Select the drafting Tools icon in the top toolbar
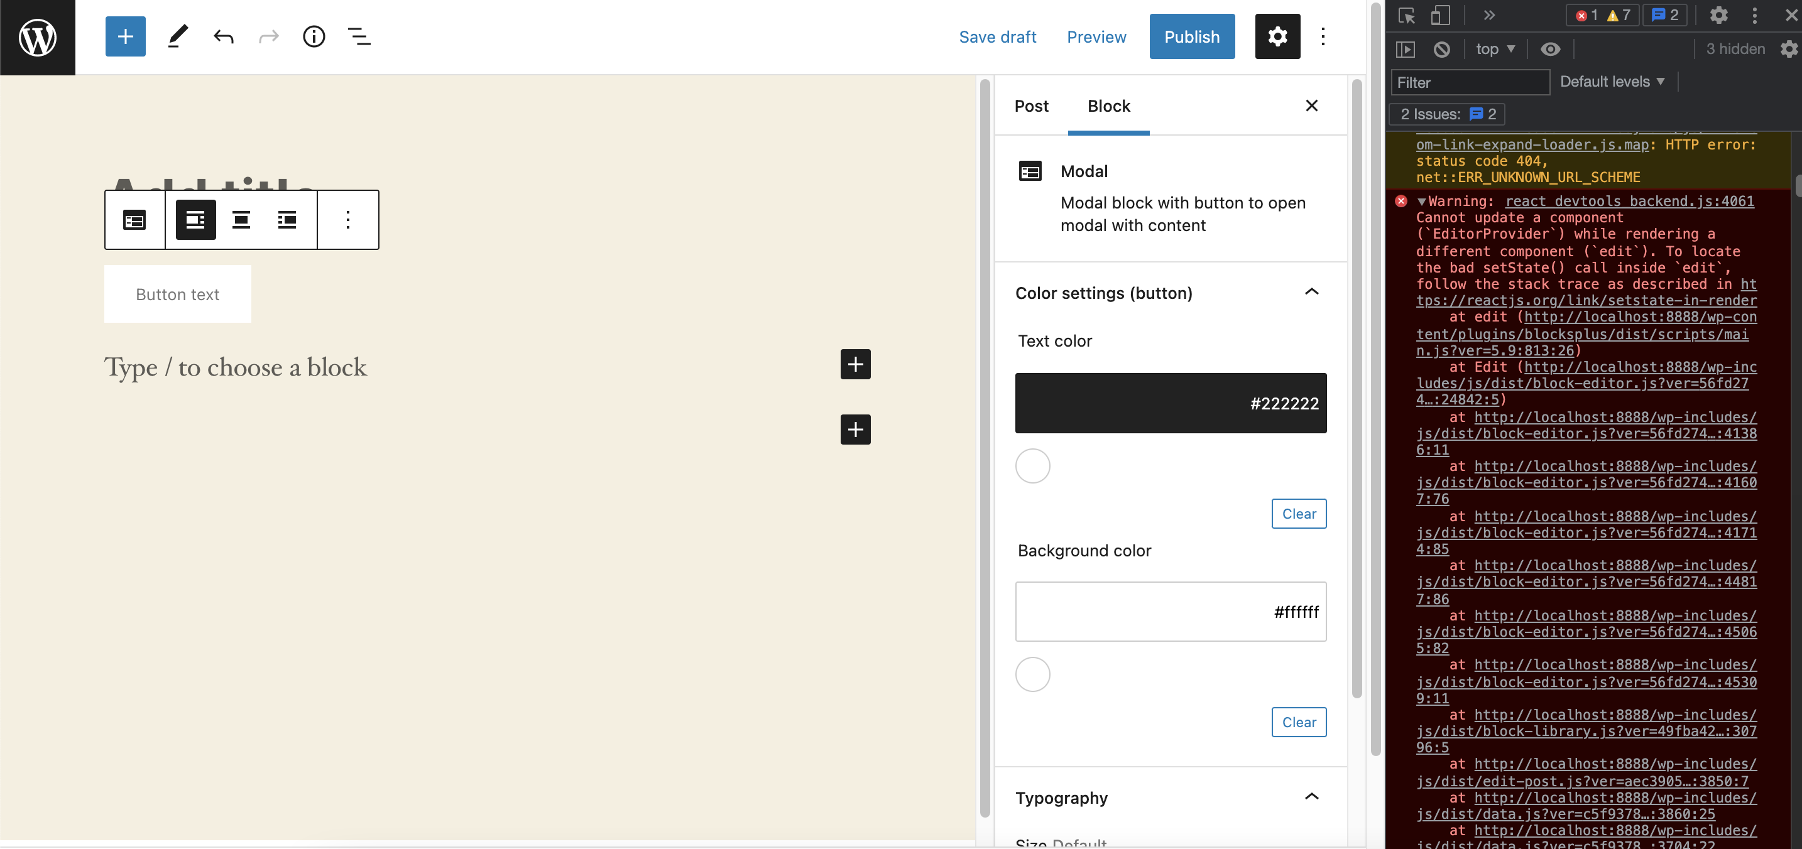Image resolution: width=1802 pixels, height=849 pixels. click(177, 36)
